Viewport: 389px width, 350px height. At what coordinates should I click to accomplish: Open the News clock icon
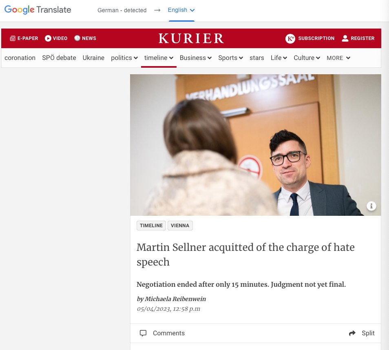77,38
